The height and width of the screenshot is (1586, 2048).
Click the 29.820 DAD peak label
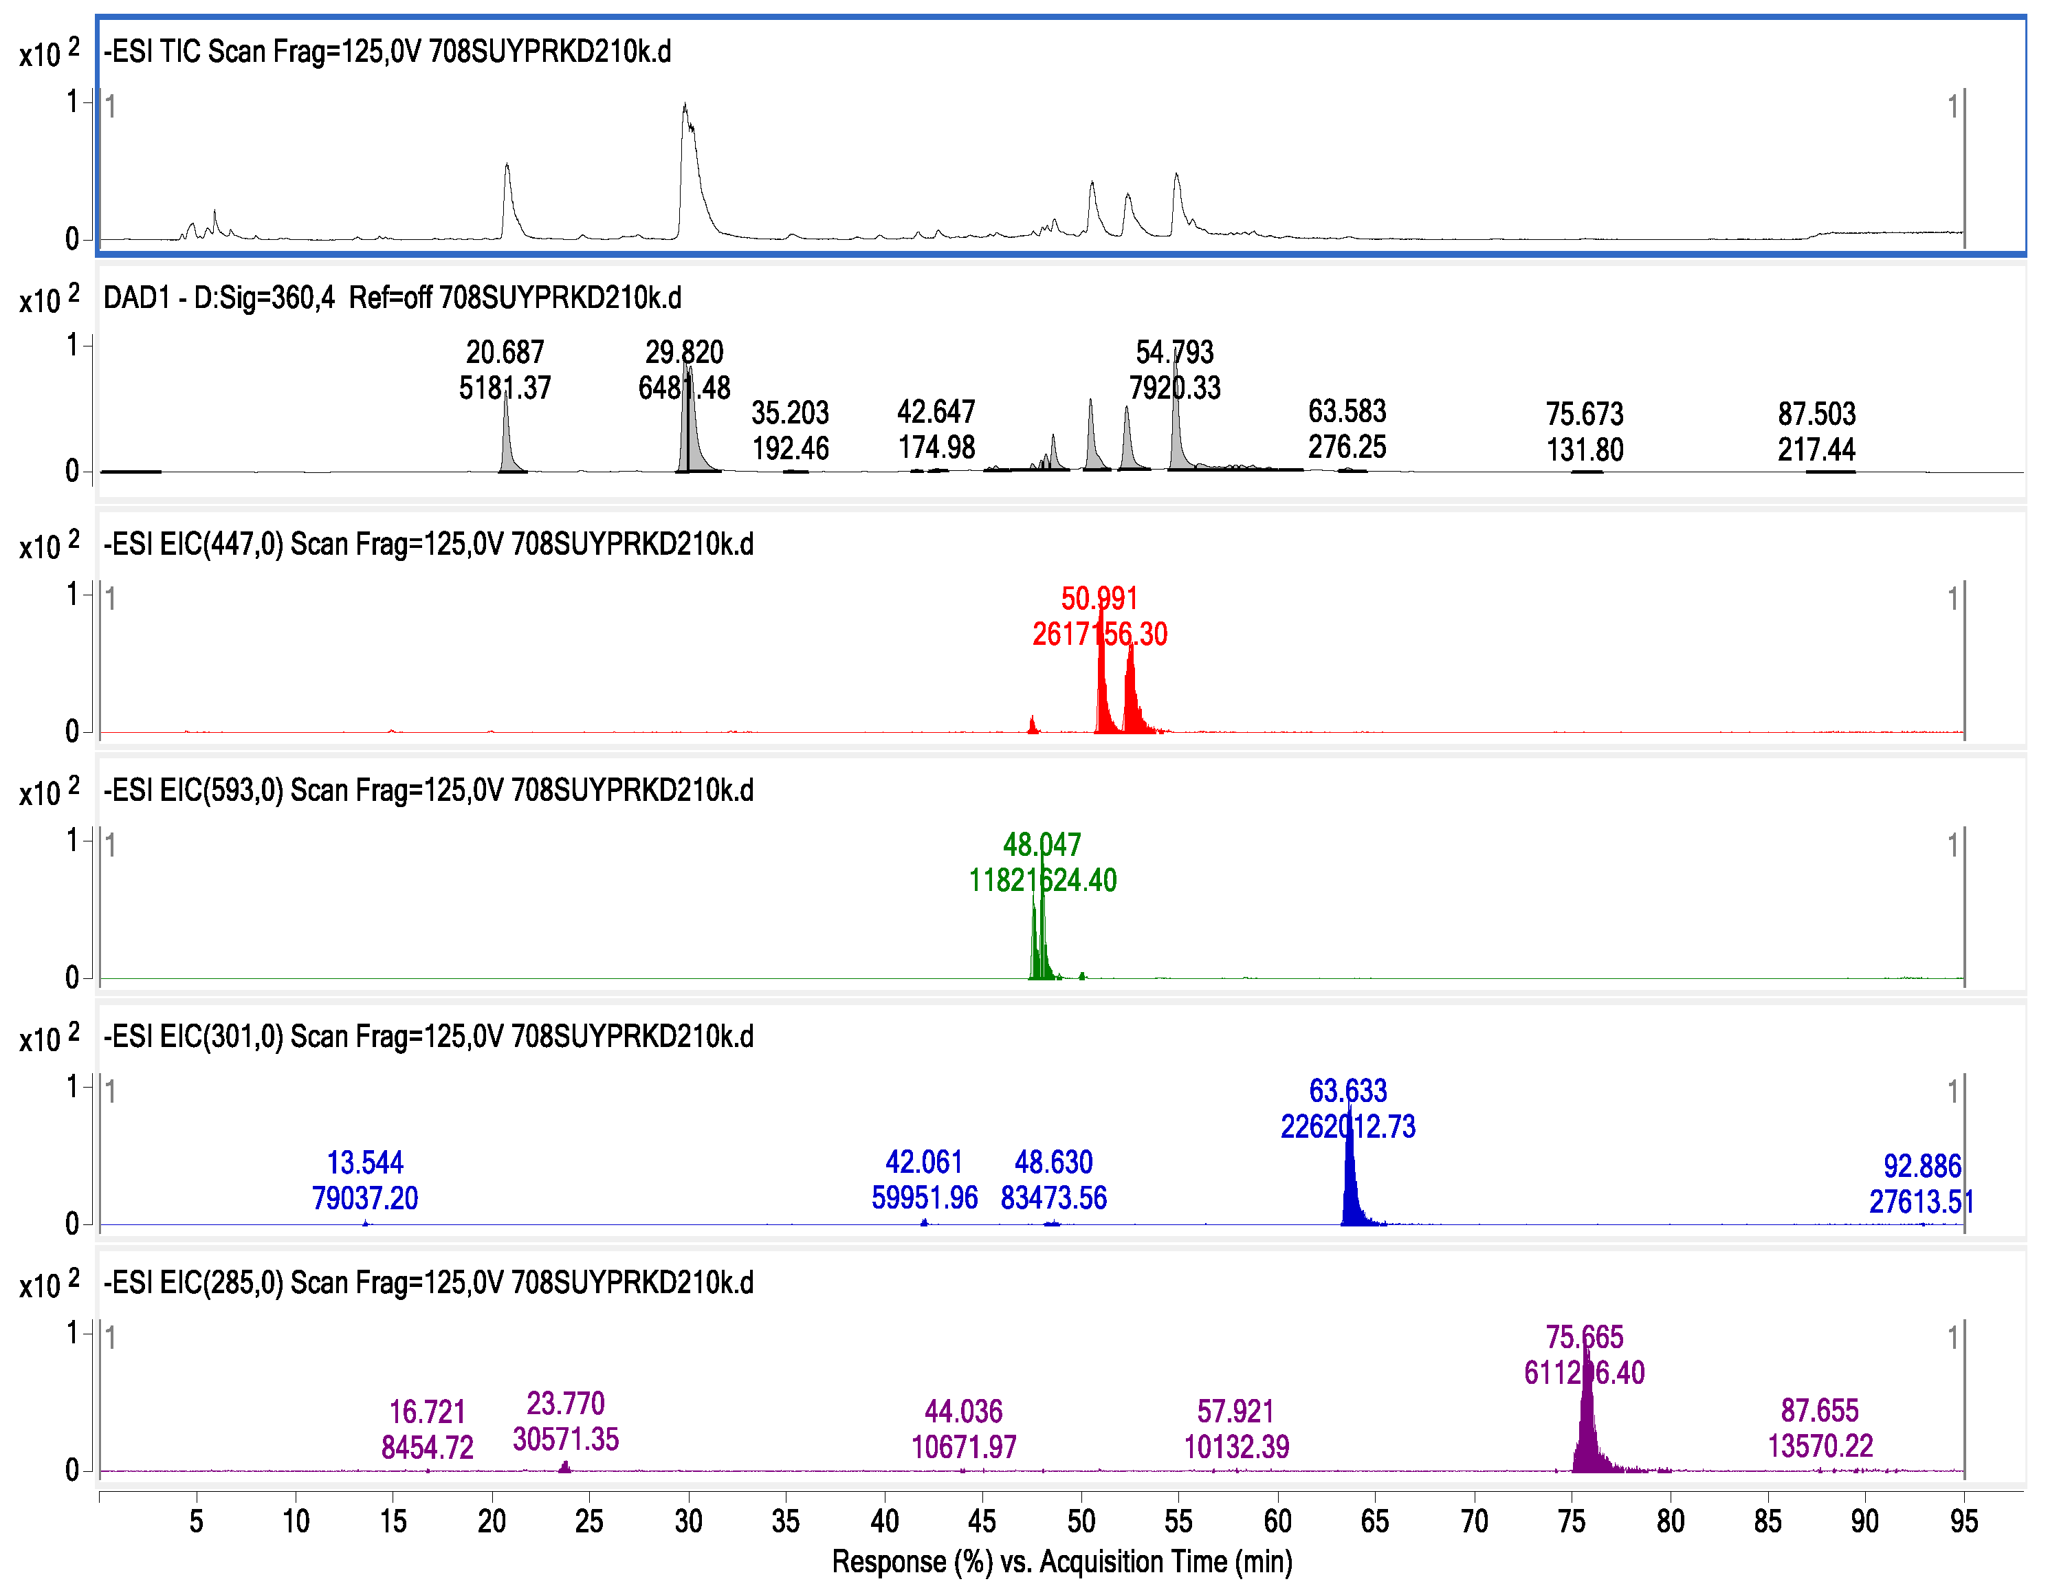[683, 353]
